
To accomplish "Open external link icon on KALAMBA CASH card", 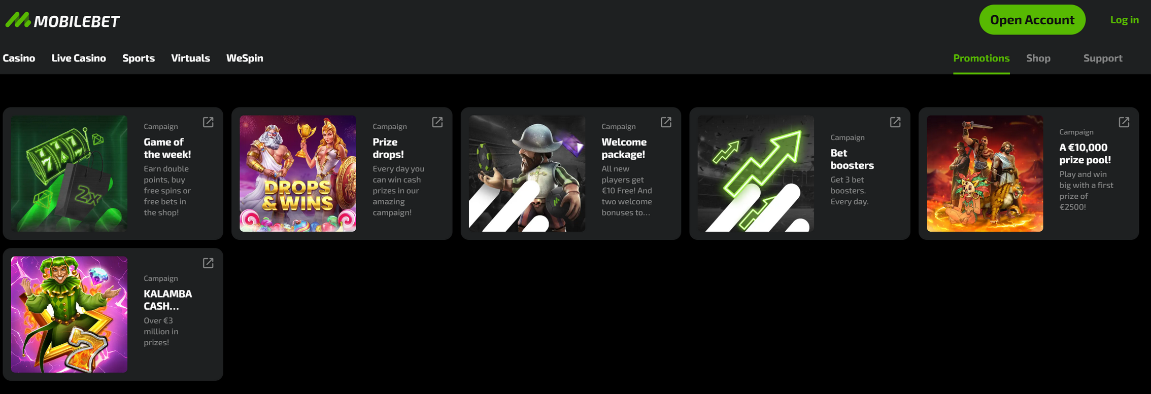I will click(208, 263).
